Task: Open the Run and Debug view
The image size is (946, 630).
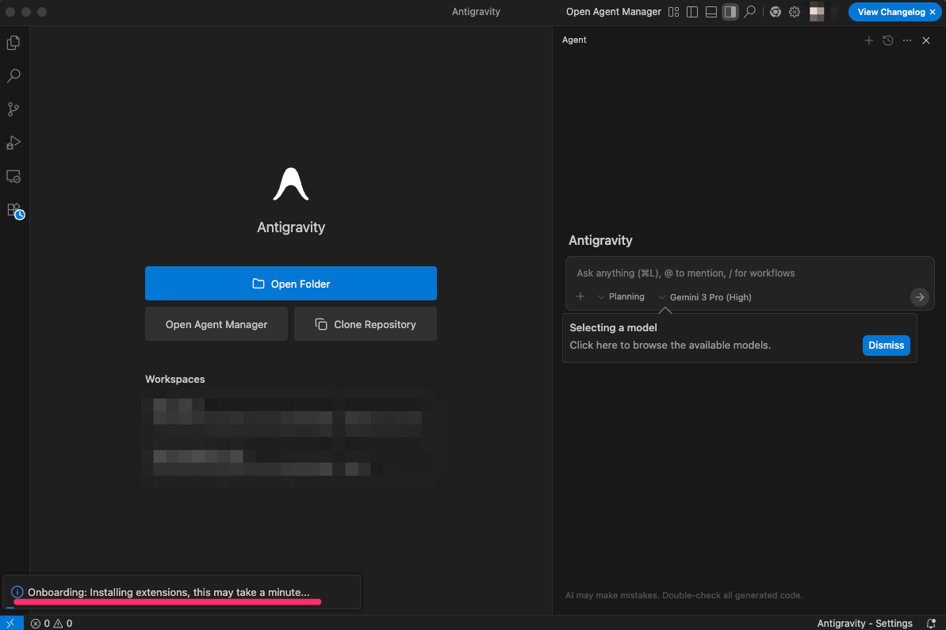Action: pos(13,143)
